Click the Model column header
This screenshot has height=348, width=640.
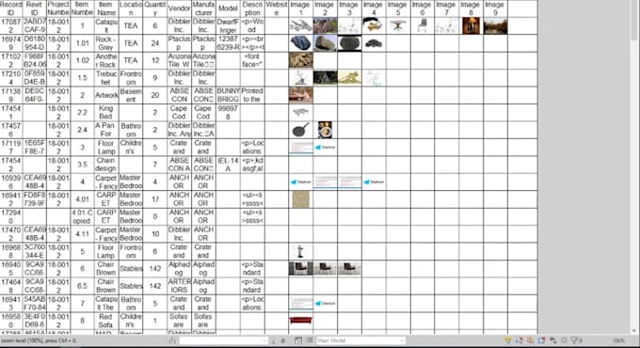coord(228,8)
